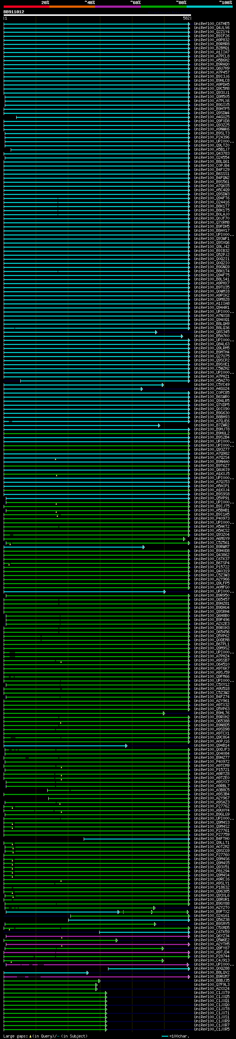Select the UniRef100_P40973 label
Screen dimensions: 236x1039
click(211, 518)
